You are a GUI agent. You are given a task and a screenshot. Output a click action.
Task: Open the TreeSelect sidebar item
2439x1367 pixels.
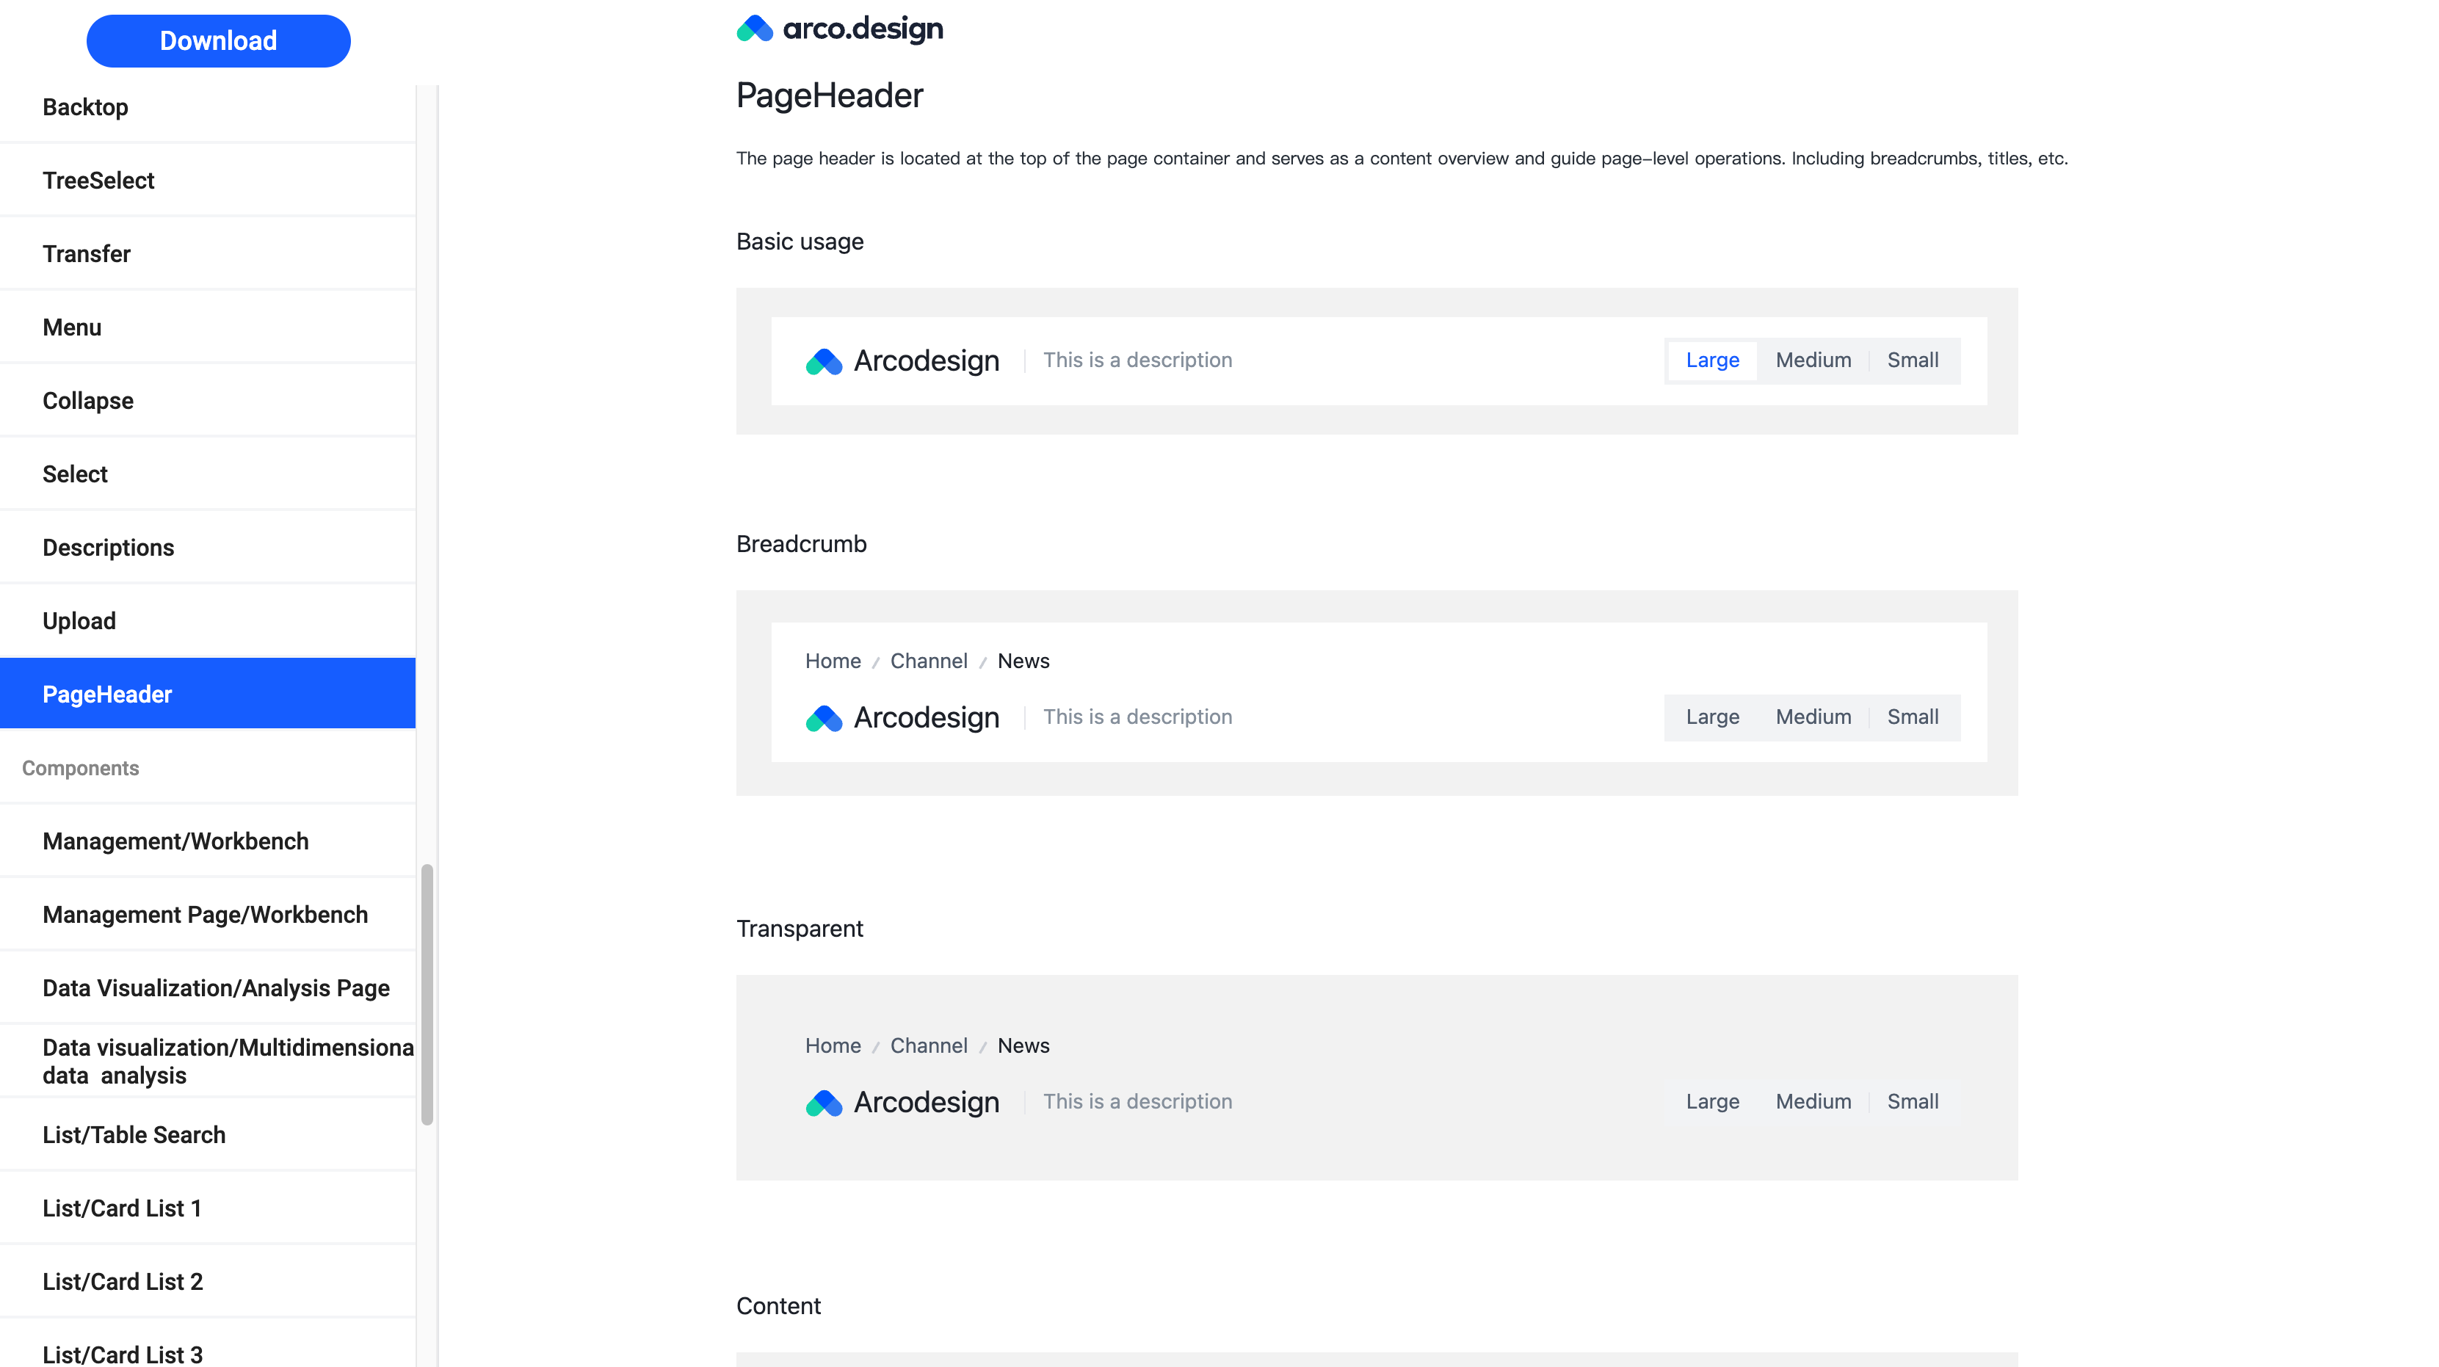pyautogui.click(x=207, y=180)
